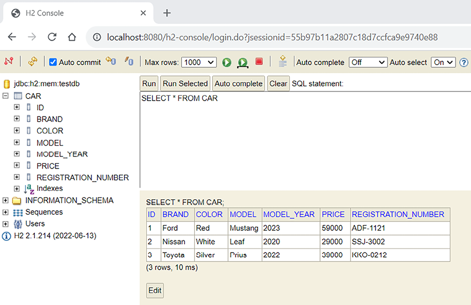
Task: Select the H2 Console browser tab
Action: coord(74,13)
